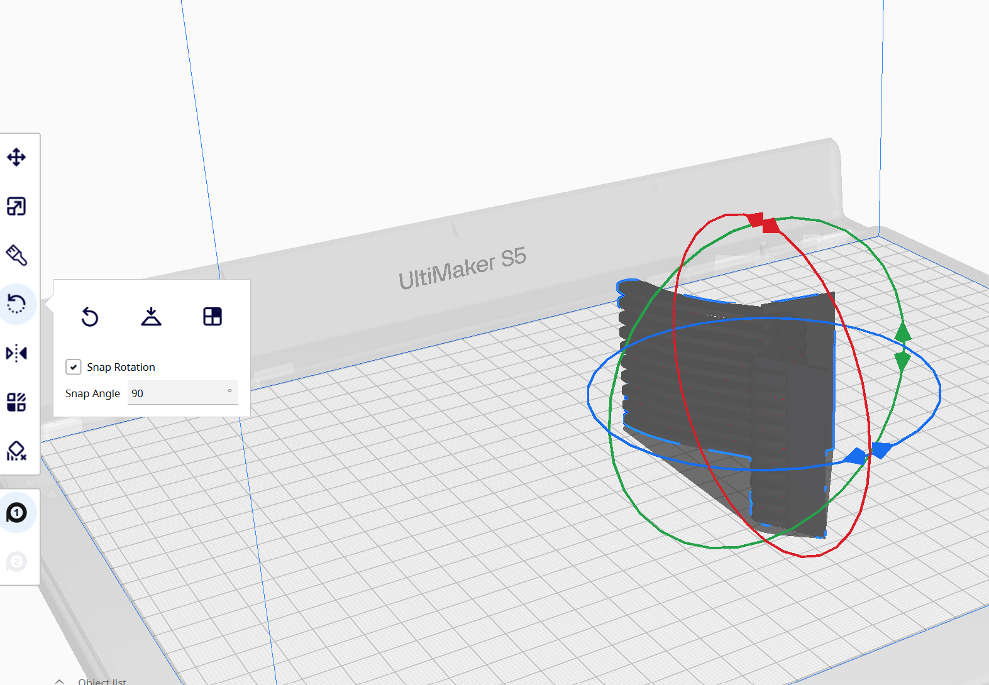989x685 pixels.
Task: Select the Rotate tool
Action: click(x=16, y=304)
